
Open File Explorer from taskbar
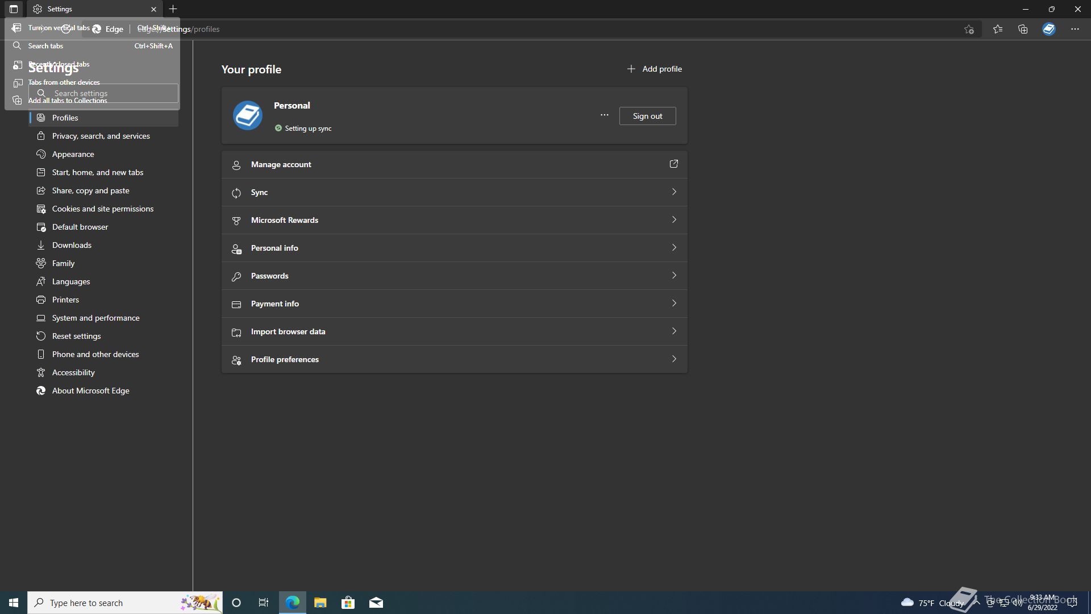coord(320,603)
